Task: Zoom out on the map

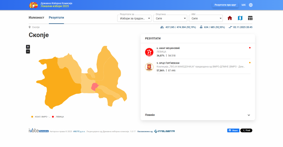Action: (28, 51)
